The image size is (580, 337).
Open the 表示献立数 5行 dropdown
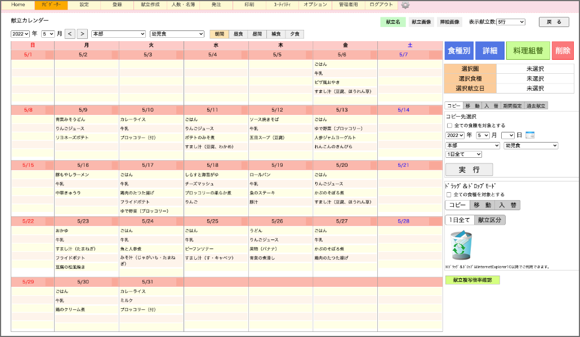(511, 22)
